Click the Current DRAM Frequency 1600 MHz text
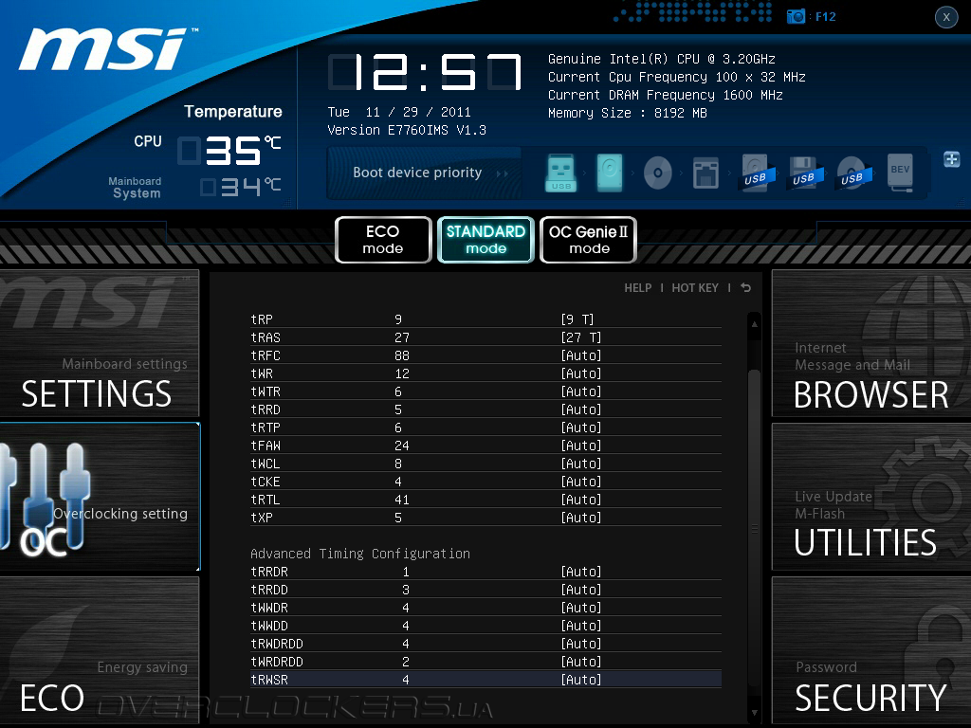The width and height of the screenshot is (971, 728). (x=666, y=95)
